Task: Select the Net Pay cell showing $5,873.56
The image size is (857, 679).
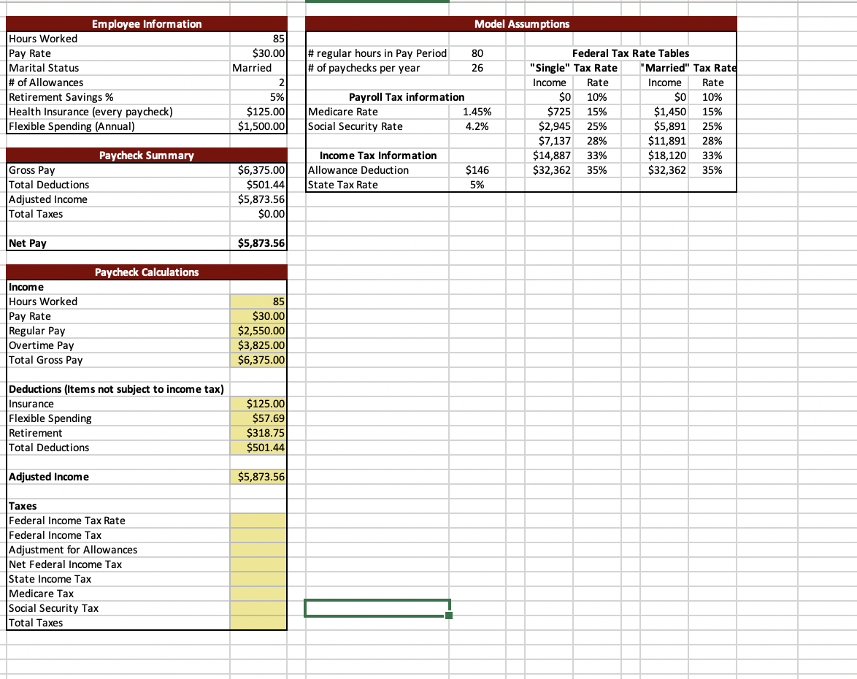Action: (x=258, y=243)
